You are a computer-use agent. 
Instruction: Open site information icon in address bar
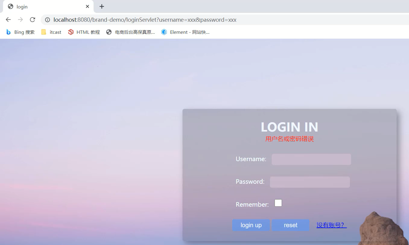coord(47,20)
